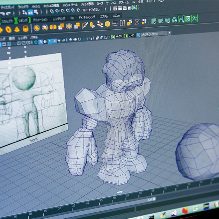219x219 pixels.
Task: Open the UV editor window icon
Action: [188, 19]
